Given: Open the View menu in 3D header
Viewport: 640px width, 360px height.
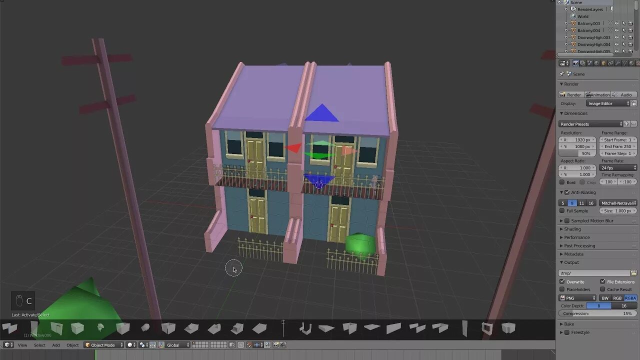Looking at the screenshot, I should 22,345.
